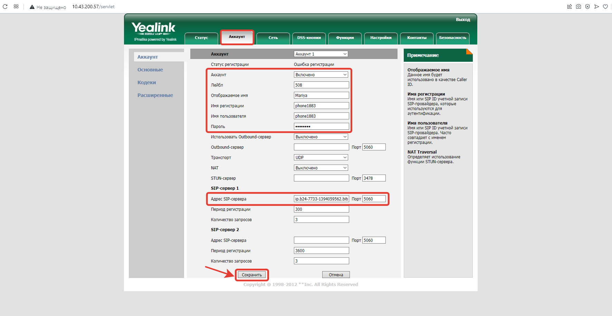Image resolution: width=612 pixels, height=316 pixels.
Task: Open the ad blocker shield icon
Action: point(587,7)
